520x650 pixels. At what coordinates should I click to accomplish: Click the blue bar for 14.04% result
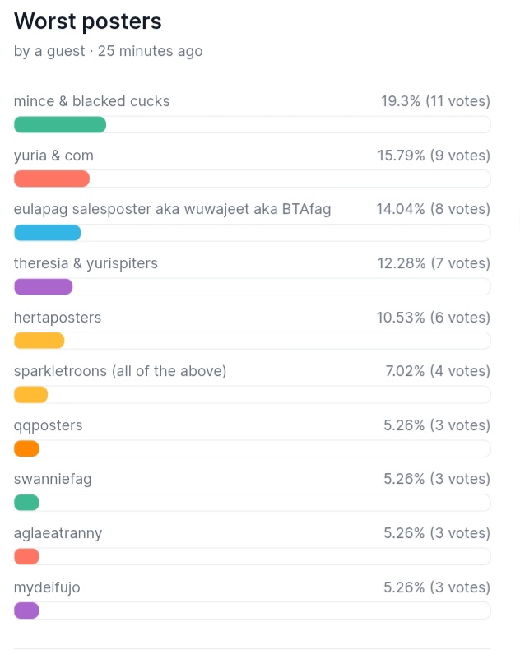pos(47,233)
